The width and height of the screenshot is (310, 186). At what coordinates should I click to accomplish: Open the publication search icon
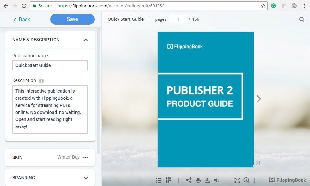pos(302,19)
